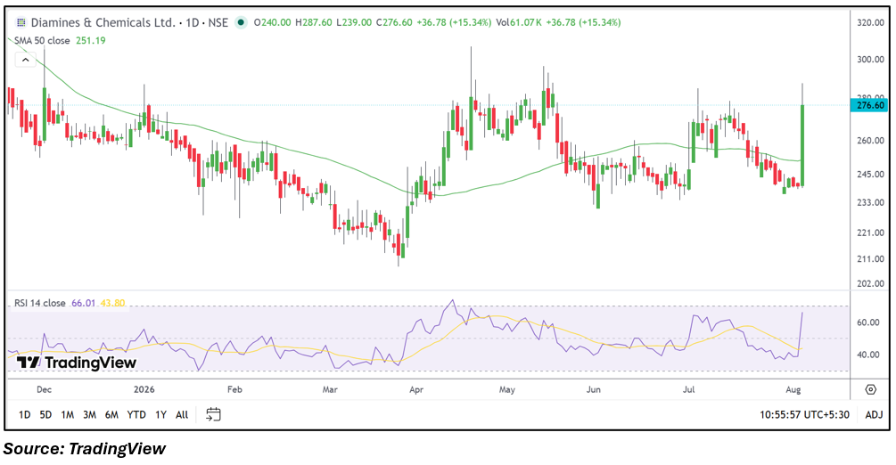
Task: Click the L239.00 low value
Action: 354,23
